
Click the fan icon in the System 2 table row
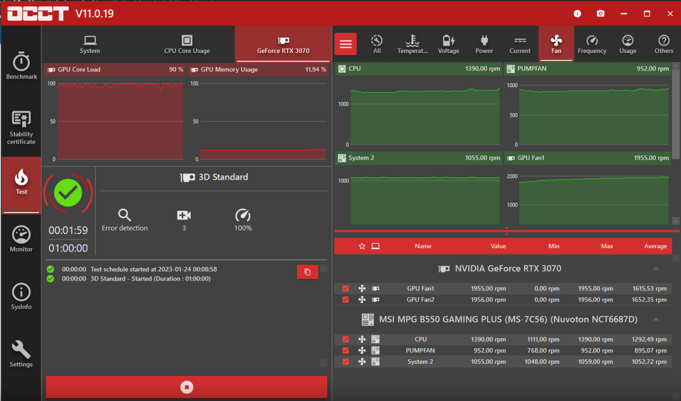tap(362, 361)
